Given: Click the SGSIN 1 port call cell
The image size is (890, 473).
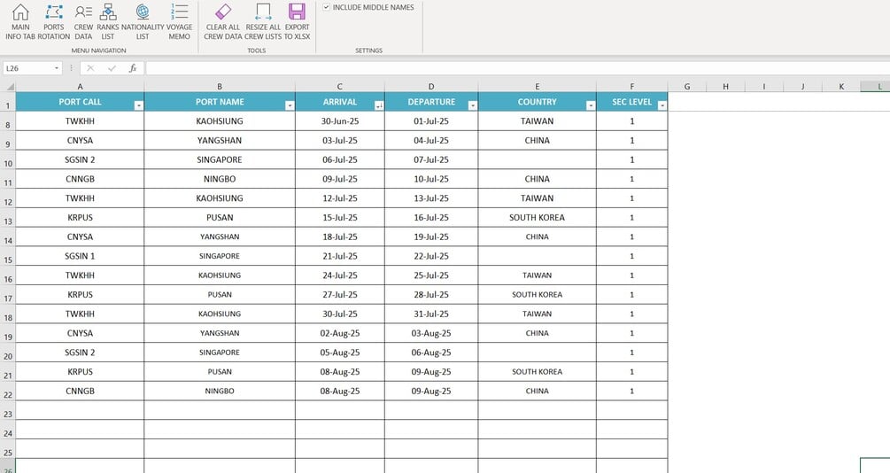Looking at the screenshot, I should (x=80, y=256).
